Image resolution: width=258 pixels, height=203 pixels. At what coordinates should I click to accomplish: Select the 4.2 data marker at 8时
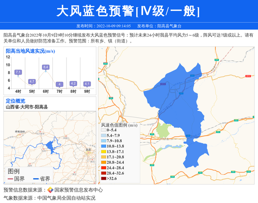point(73,83)
